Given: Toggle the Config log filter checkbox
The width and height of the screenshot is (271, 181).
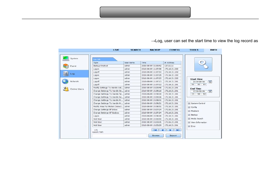Looking at the screenshot, I should pyautogui.click(x=189, y=107).
